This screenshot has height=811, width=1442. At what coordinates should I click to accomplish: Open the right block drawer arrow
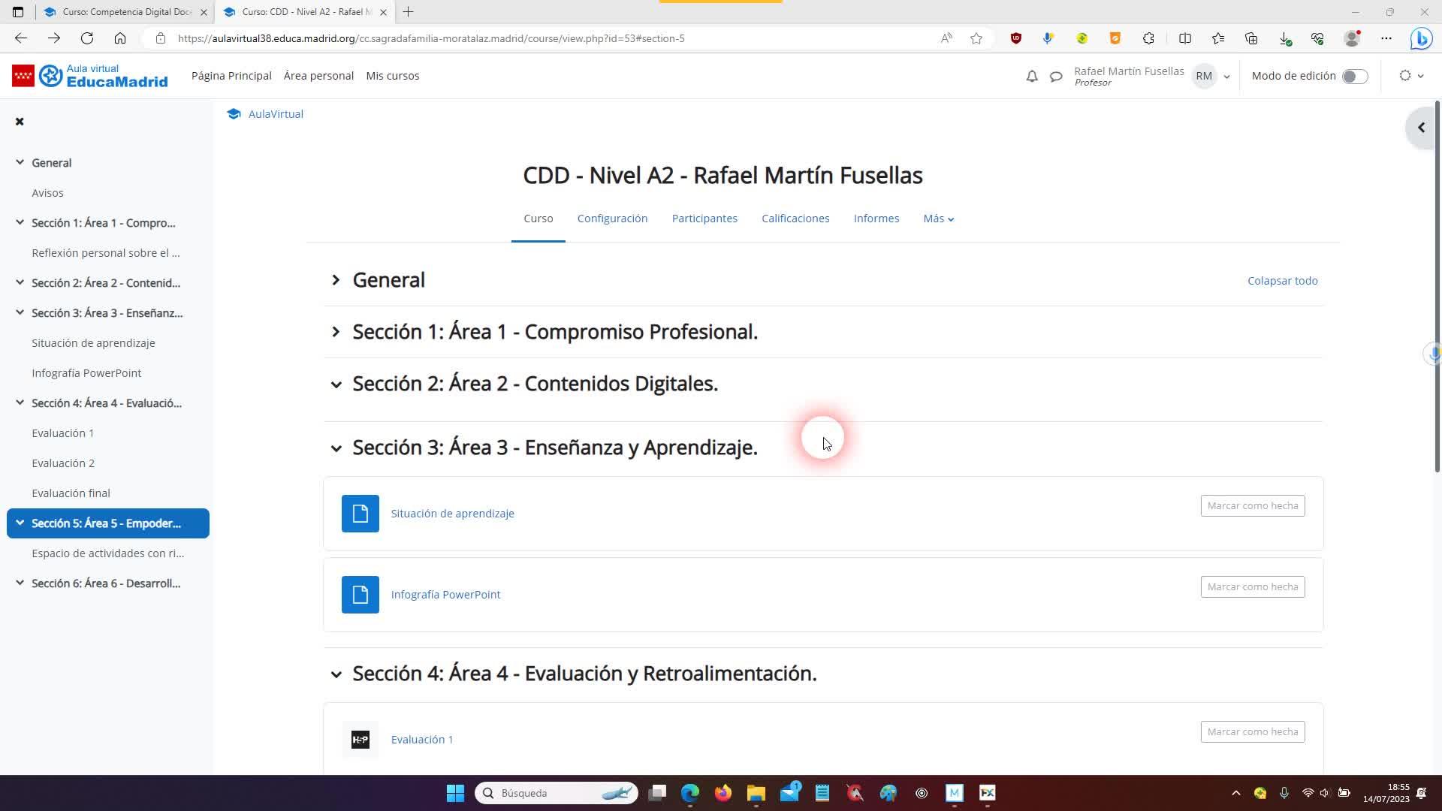(1421, 128)
